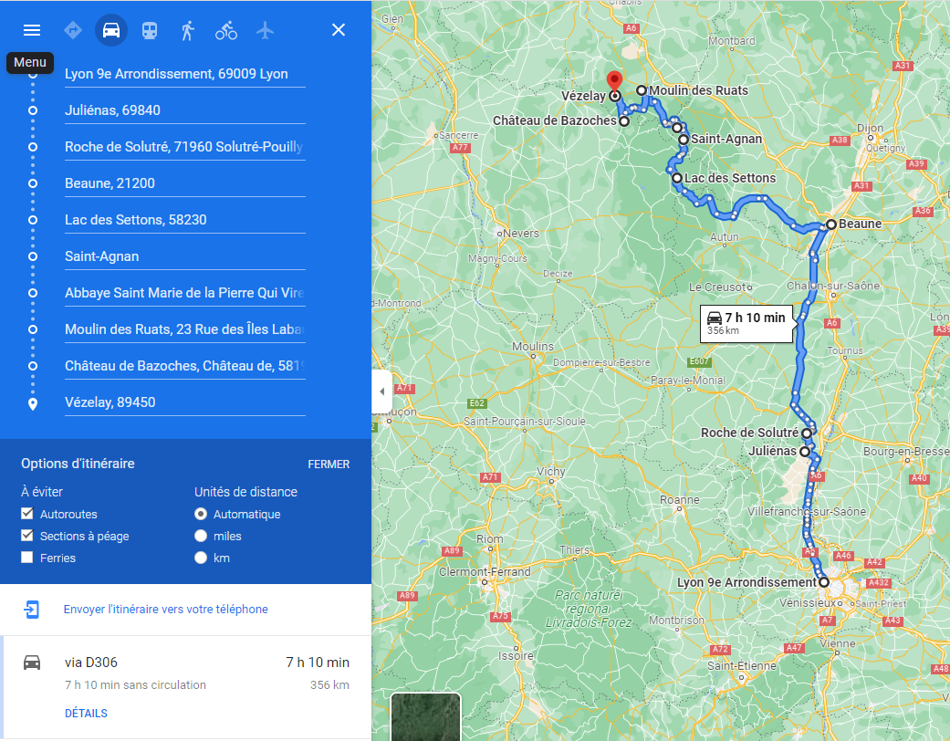This screenshot has width=950, height=741.
Task: Click the 7 h 10 min route label on map
Action: tap(746, 324)
